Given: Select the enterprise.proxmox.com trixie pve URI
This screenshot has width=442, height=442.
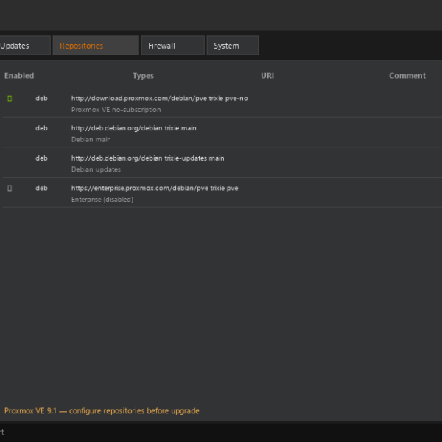Looking at the screenshot, I should coord(155,188).
